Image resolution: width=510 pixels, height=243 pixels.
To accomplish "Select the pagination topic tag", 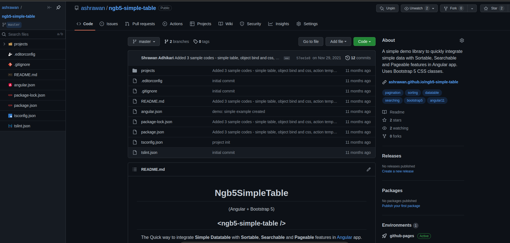I will pyautogui.click(x=393, y=93).
